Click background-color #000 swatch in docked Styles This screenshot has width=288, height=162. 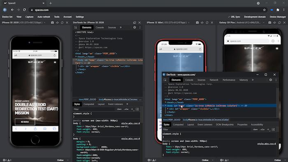coord(100,147)
